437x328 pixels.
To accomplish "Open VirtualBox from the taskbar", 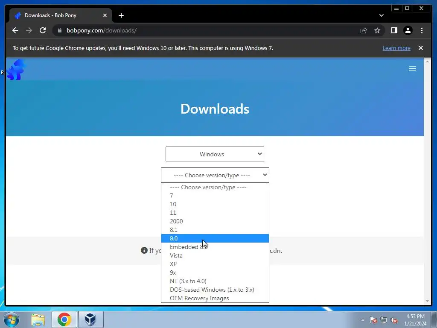I will point(90,319).
